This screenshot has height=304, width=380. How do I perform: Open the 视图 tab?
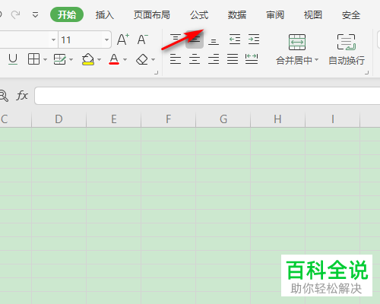pyautogui.click(x=313, y=15)
